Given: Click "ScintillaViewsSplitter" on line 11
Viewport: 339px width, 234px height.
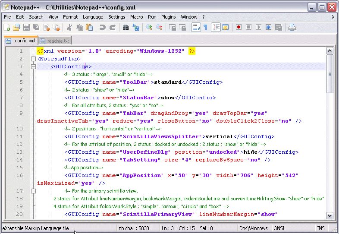Looking at the screenshot, I should coord(160,136).
